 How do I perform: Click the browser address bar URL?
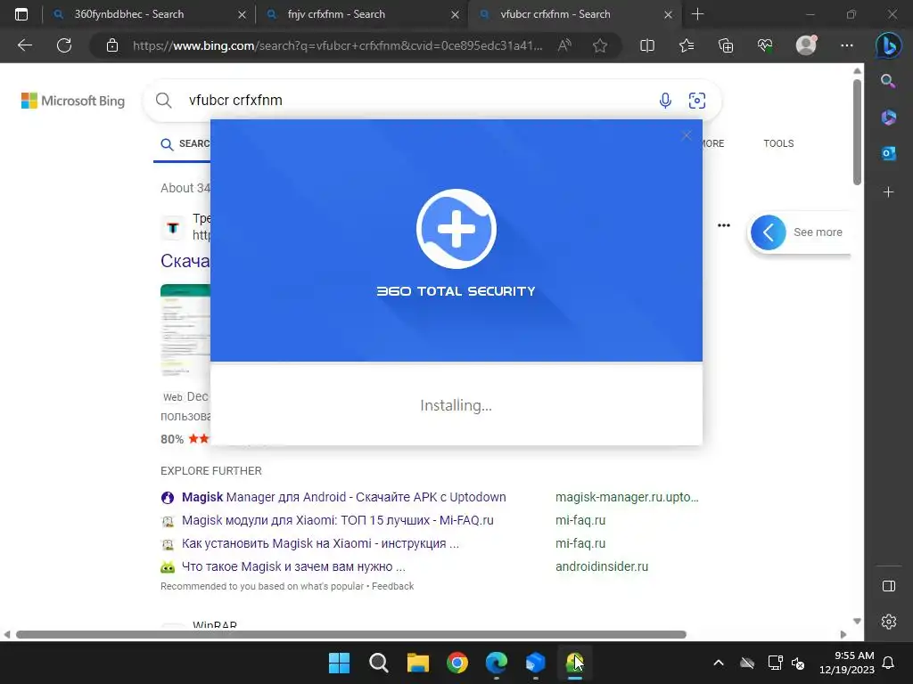[x=338, y=45]
